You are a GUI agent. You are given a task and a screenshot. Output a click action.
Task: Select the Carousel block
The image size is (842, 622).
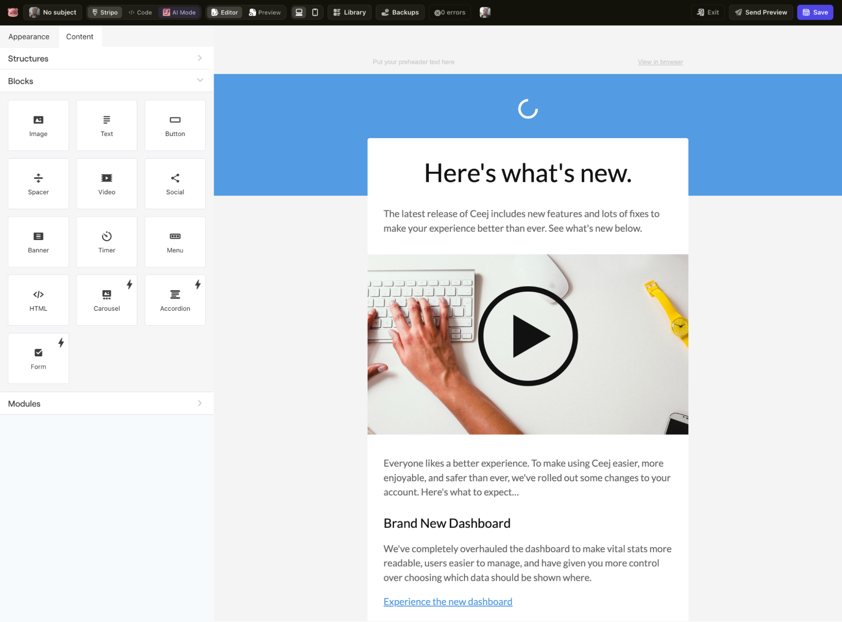[x=107, y=300]
